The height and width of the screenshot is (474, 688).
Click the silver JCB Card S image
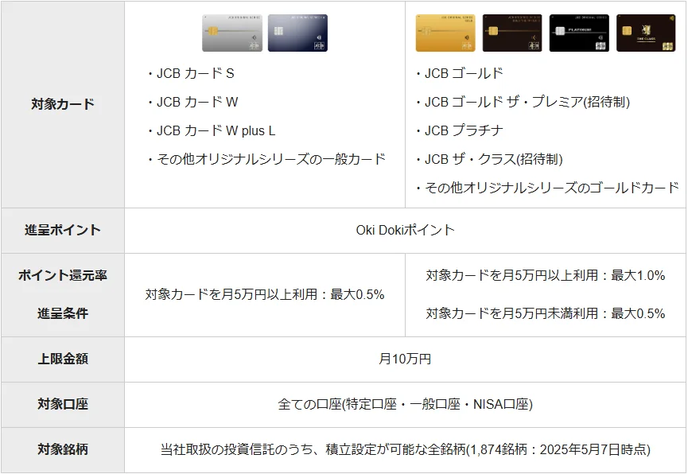(232, 33)
